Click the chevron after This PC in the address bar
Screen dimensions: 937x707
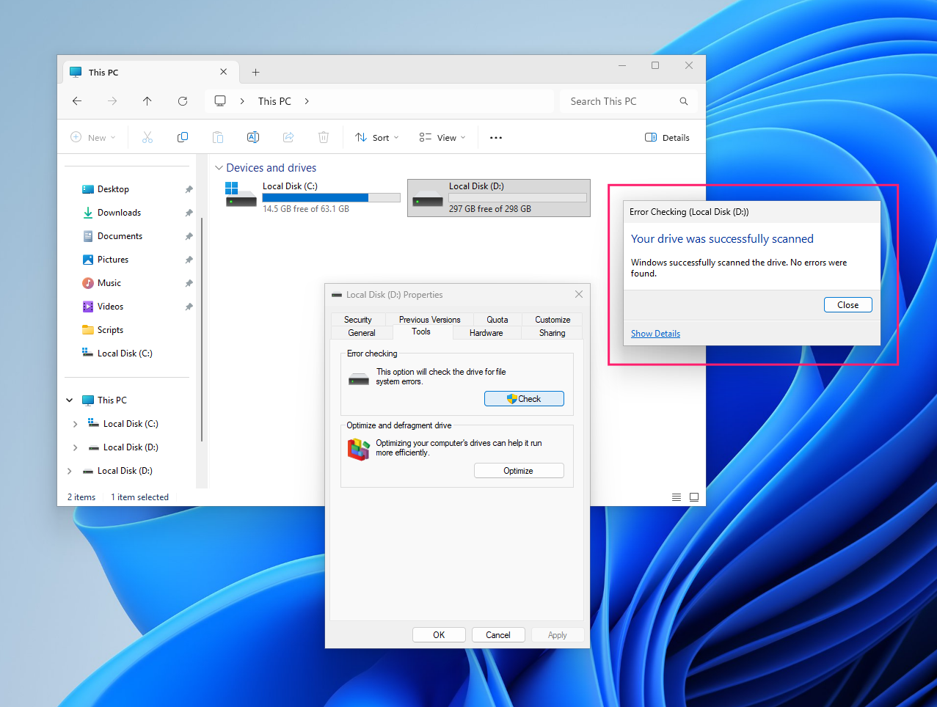tap(307, 101)
